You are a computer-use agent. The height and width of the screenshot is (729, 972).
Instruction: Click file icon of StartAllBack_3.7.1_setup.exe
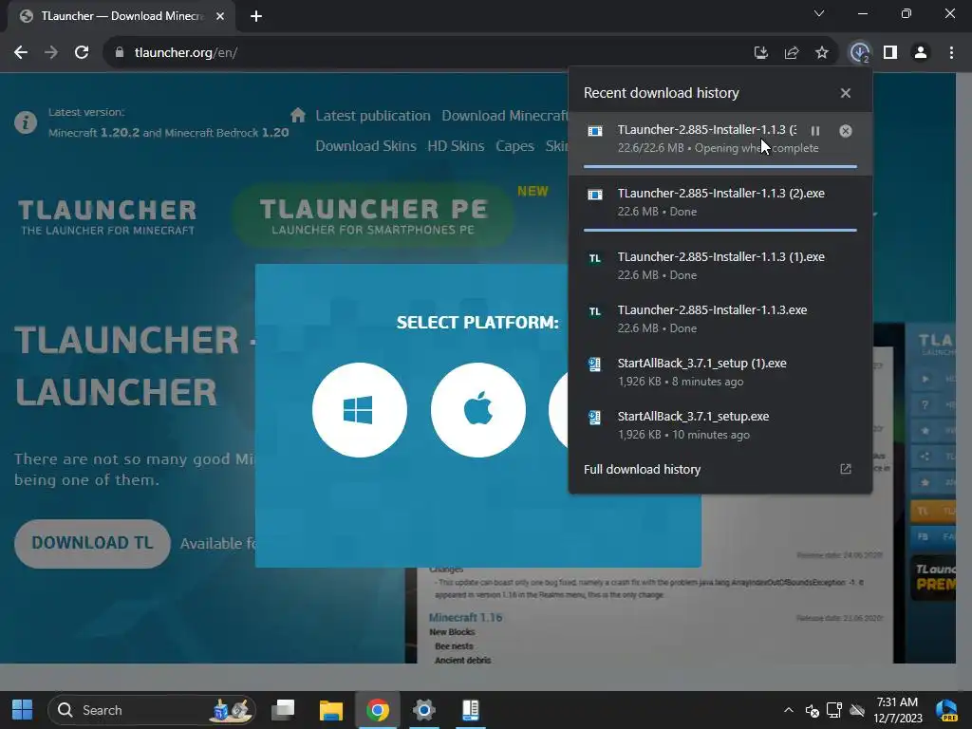594,418
